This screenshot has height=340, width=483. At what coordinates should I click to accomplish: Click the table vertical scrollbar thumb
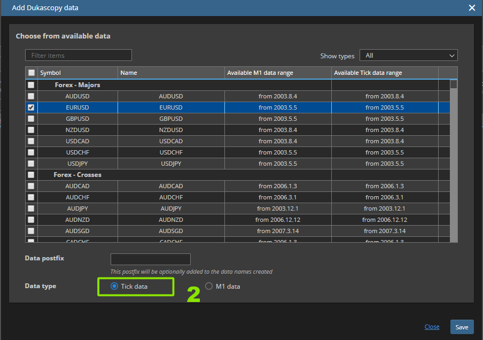tap(454, 84)
